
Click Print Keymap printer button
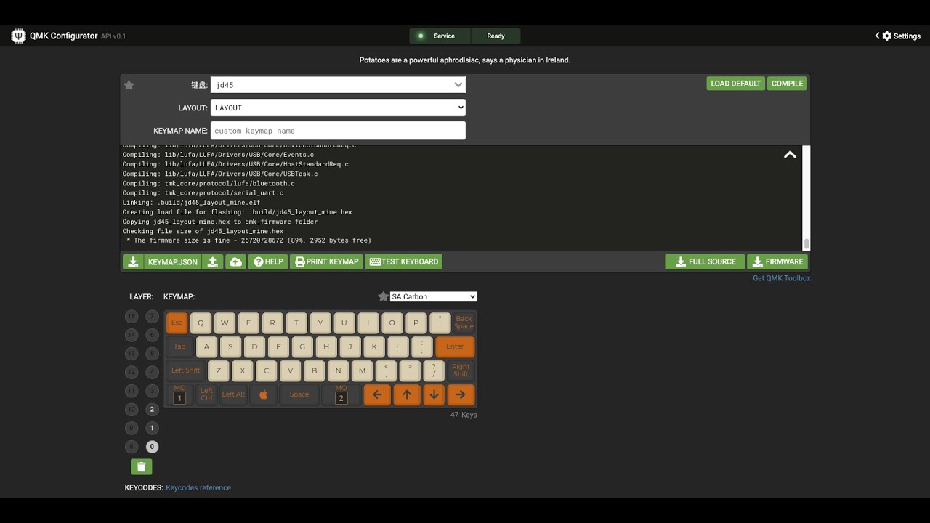tap(326, 261)
